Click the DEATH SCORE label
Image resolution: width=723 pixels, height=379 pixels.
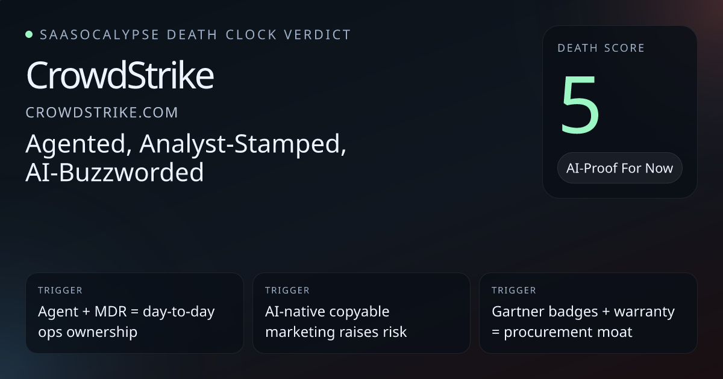[x=601, y=48]
